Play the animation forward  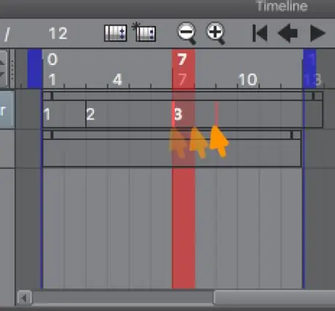coord(318,34)
